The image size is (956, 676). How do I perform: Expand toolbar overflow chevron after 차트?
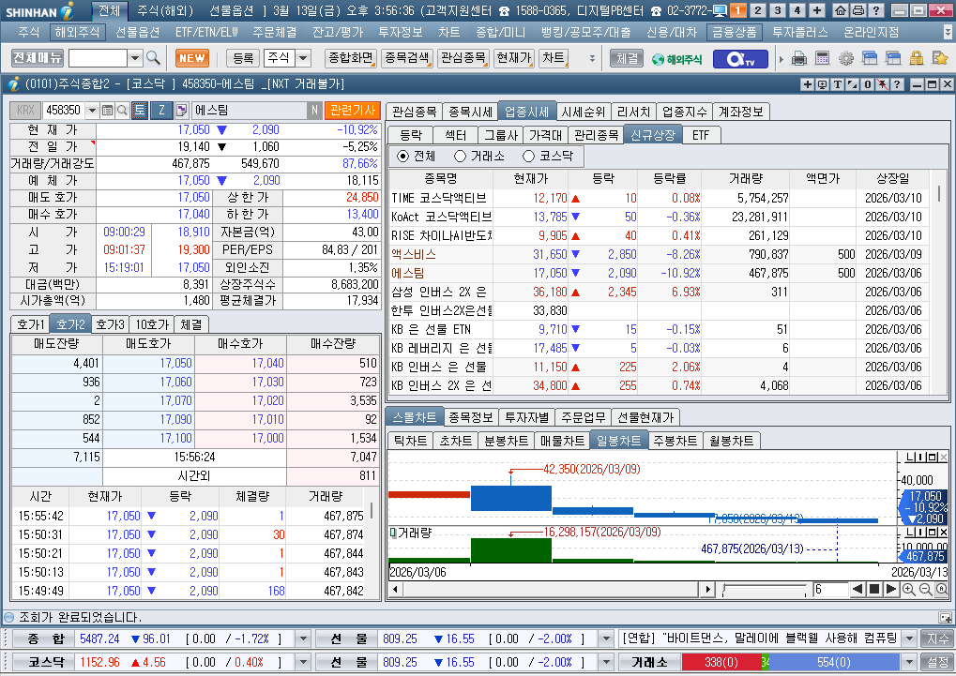click(x=592, y=58)
